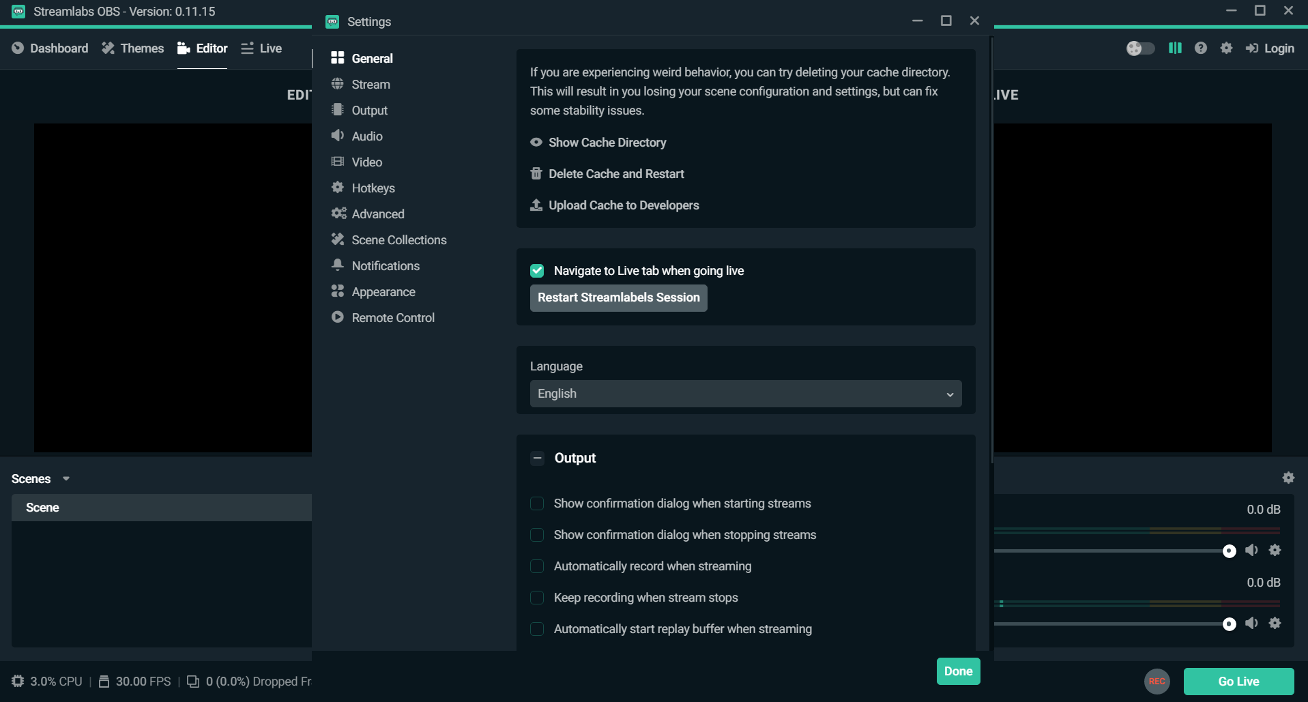This screenshot has height=702, width=1308.
Task: Mute the first mixer audio source
Action: coord(1251,550)
